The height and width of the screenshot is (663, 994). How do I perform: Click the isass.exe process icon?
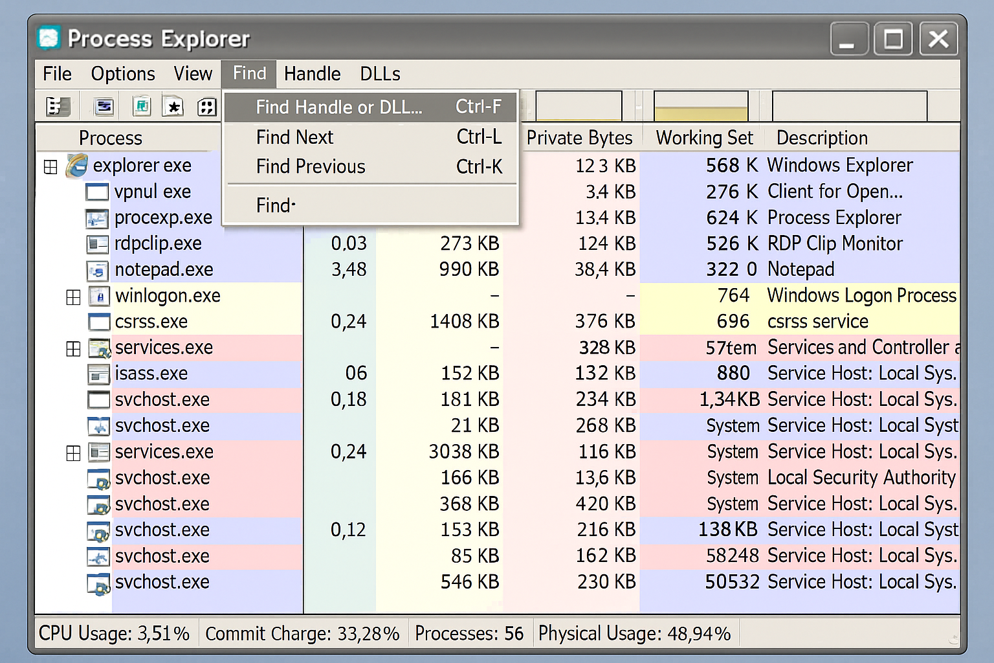tap(99, 374)
